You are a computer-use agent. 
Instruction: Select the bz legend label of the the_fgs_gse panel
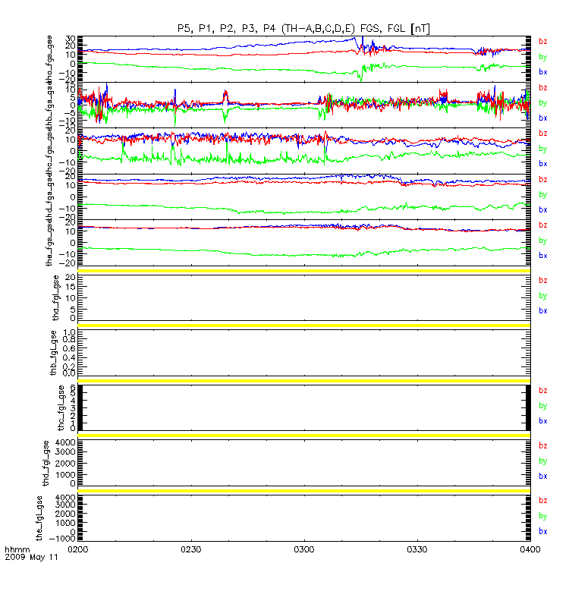pos(543,225)
